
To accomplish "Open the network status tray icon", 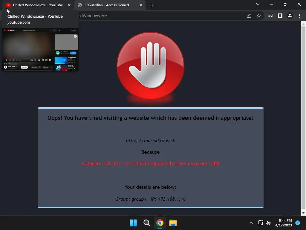I will pos(261,223).
